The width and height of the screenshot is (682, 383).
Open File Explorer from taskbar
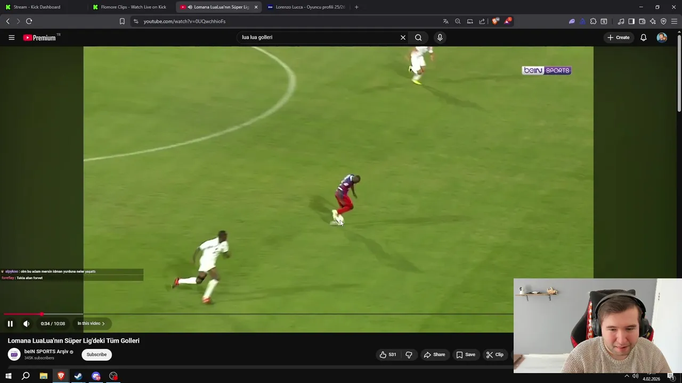pos(43,376)
